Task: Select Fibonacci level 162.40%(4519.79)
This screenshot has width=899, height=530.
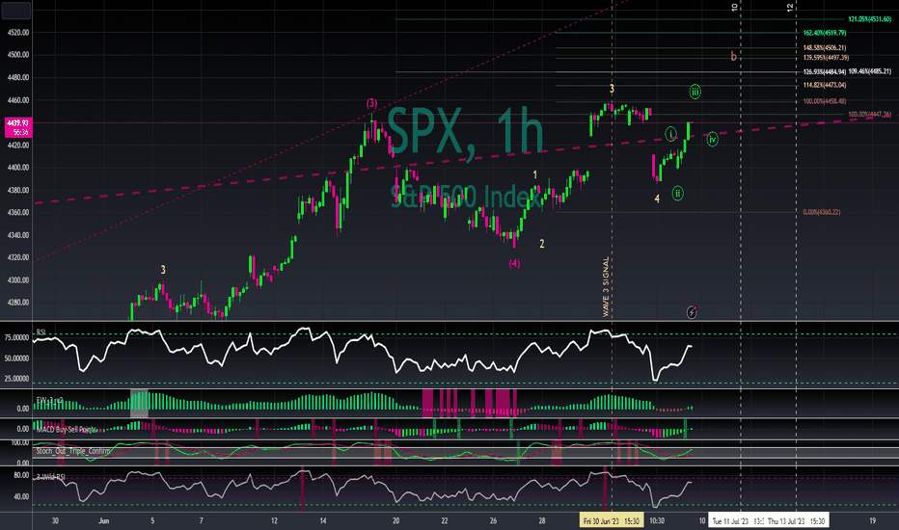Action: pyautogui.click(x=825, y=33)
